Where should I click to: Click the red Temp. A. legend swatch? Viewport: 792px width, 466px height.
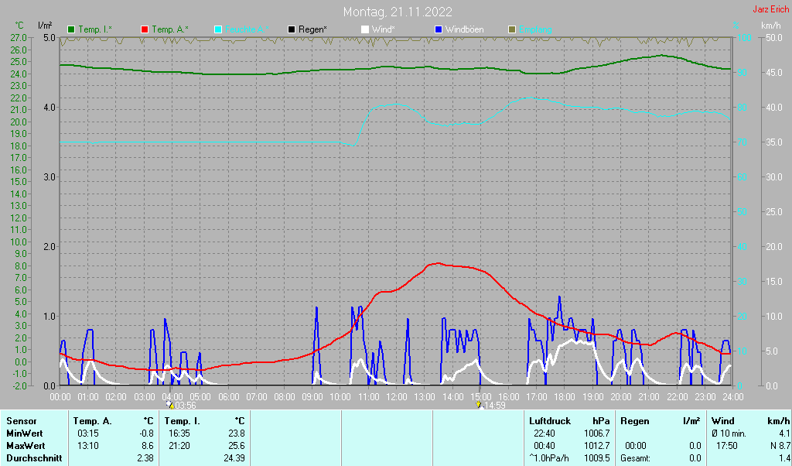pos(145,29)
